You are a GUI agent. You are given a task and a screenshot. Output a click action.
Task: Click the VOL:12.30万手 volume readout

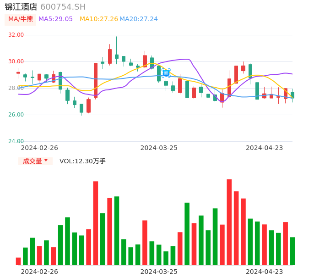(82, 161)
